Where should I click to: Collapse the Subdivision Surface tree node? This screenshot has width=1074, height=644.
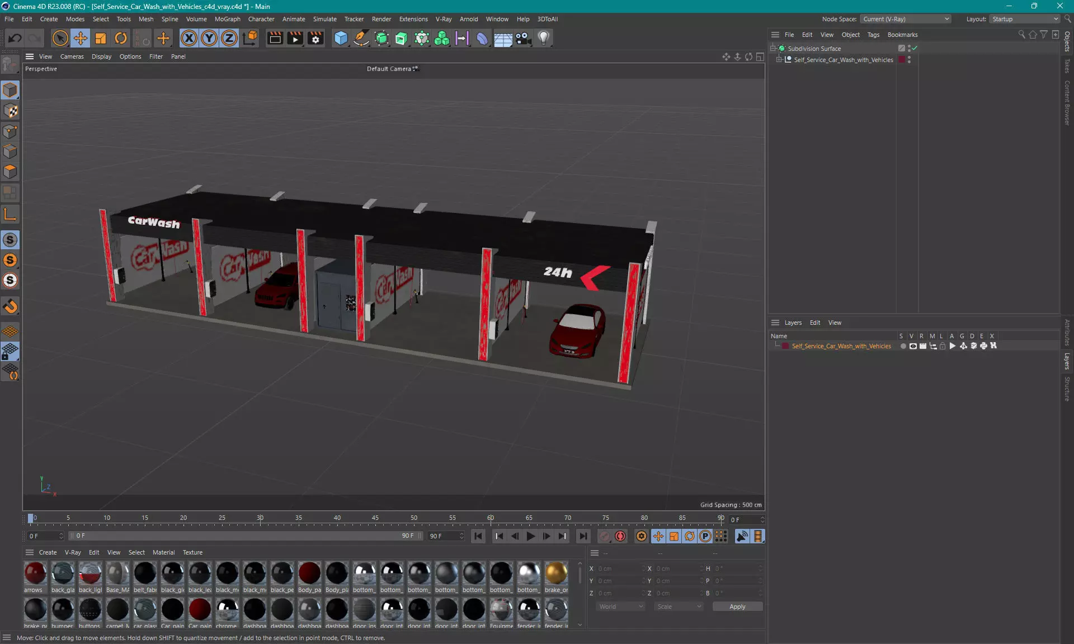(x=773, y=49)
